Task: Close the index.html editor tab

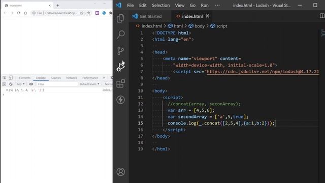Action: [208, 16]
